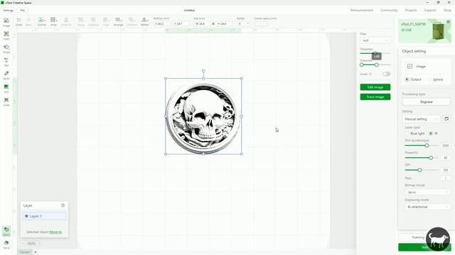Open the Engraving mode Bi-directional dropdown
Image resolution: width=455 pixels, height=255 pixels.
[427, 207]
